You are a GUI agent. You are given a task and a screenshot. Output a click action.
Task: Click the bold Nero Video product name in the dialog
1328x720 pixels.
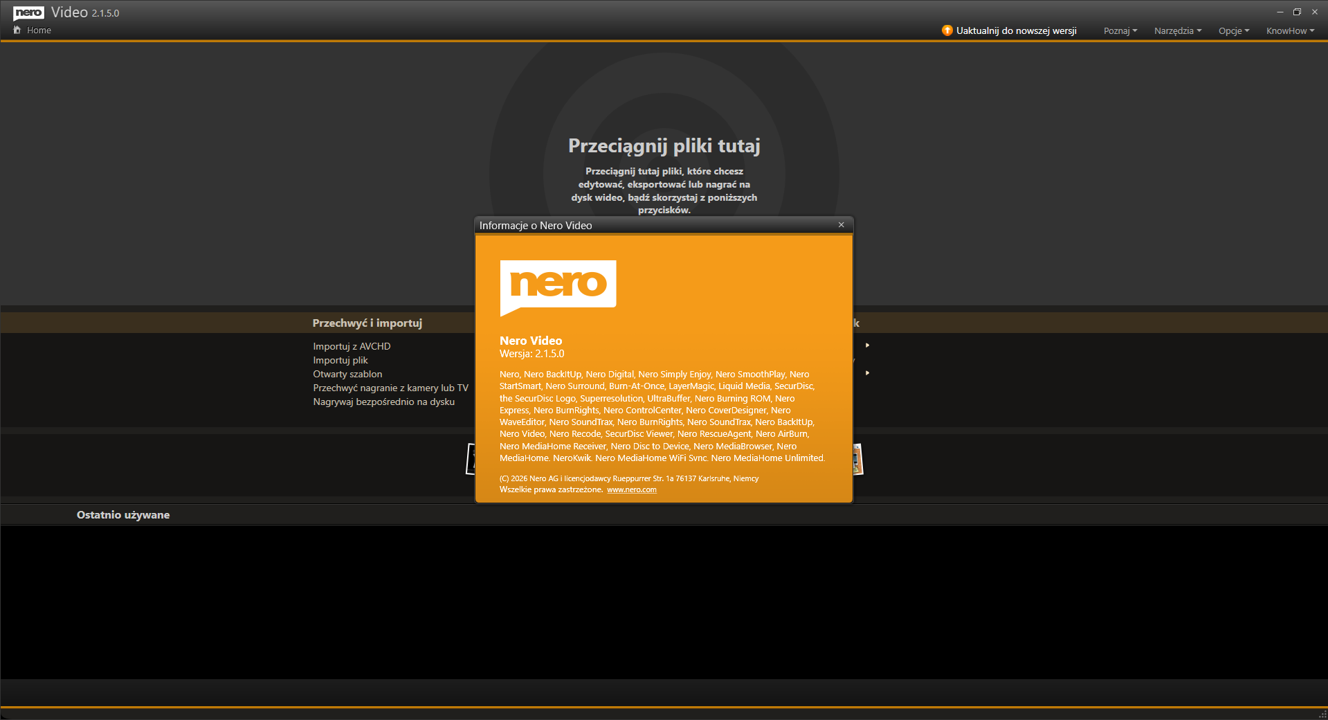(531, 341)
